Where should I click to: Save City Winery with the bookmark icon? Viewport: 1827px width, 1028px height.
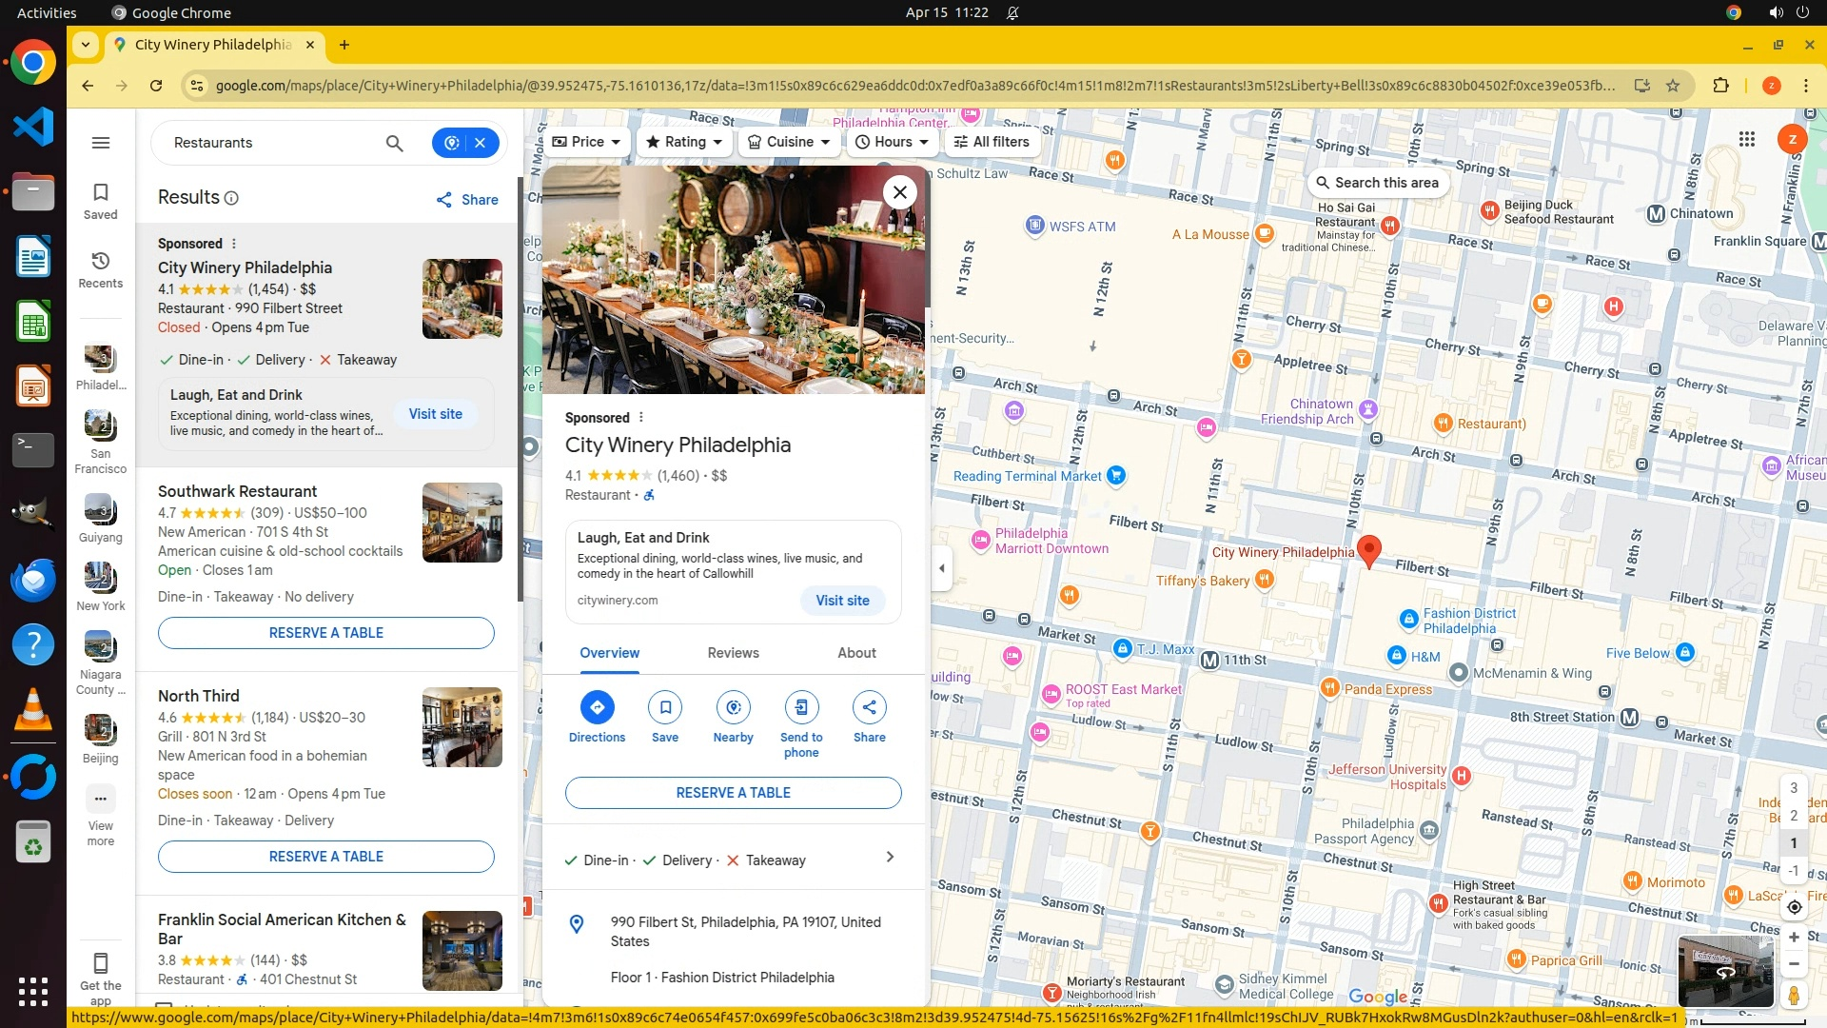(665, 707)
